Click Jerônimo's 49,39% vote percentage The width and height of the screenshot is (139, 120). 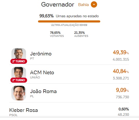[121, 52]
